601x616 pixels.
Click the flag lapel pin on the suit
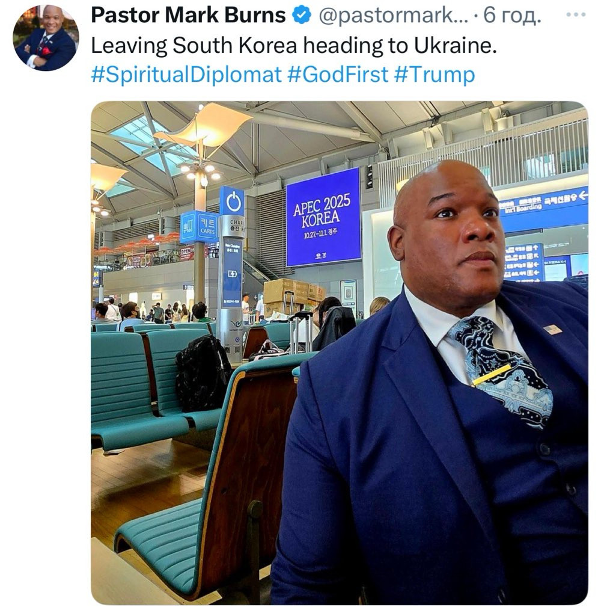click(553, 329)
